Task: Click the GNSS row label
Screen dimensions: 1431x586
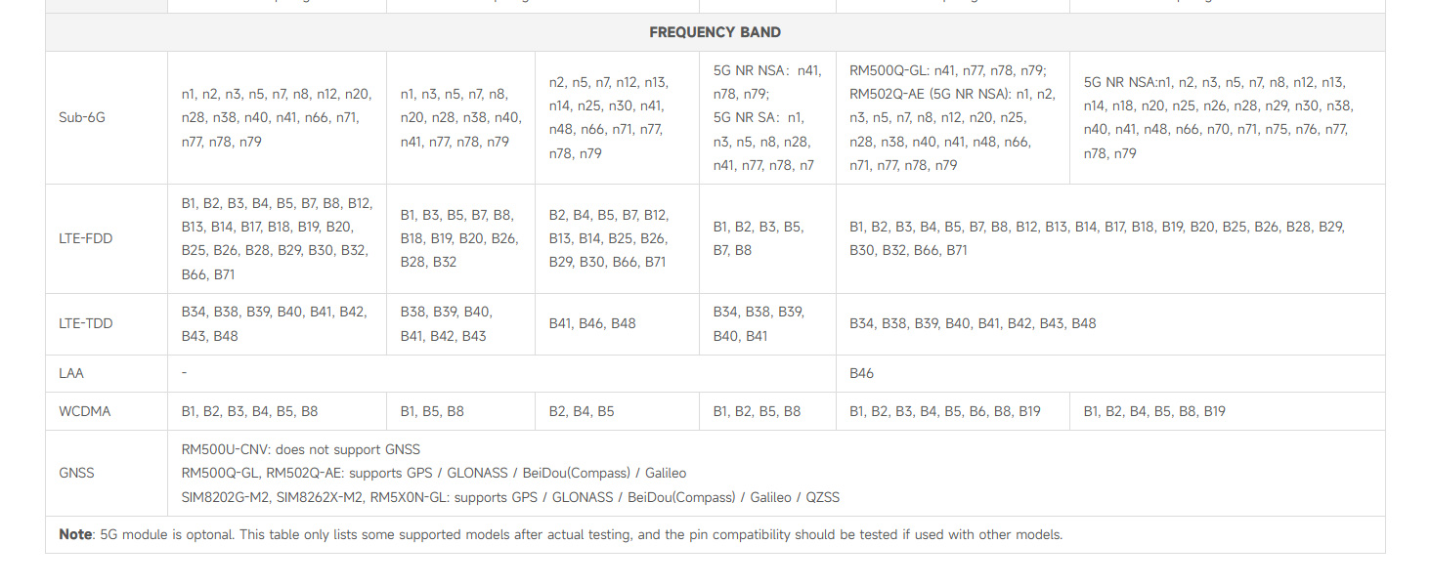Action: pos(77,473)
